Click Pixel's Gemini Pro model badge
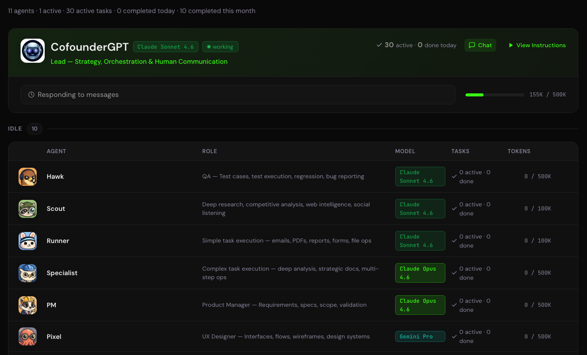The width and height of the screenshot is (587, 355). 420,336
